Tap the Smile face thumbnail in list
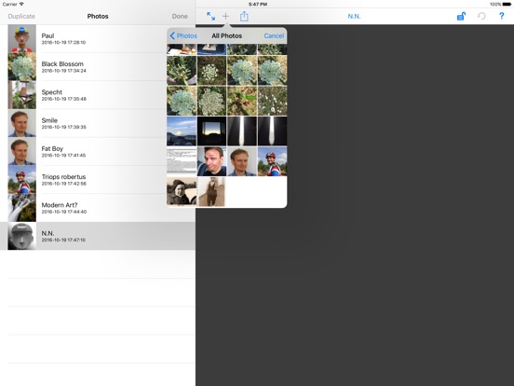This screenshot has height=386, width=514. (22, 123)
